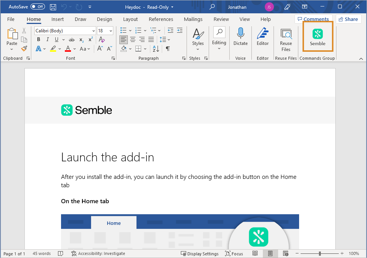The width and height of the screenshot is (367, 258).
Task: Click the 45 words count
Action: tap(42, 253)
